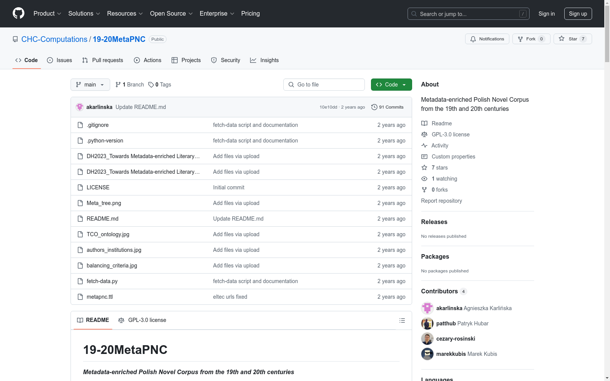Open the Pricing link

click(x=250, y=13)
